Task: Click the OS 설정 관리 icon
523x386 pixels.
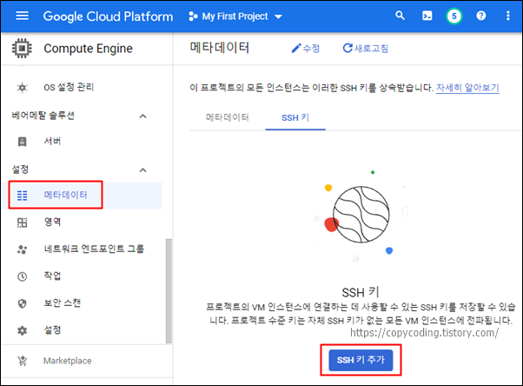Action: pos(22,88)
